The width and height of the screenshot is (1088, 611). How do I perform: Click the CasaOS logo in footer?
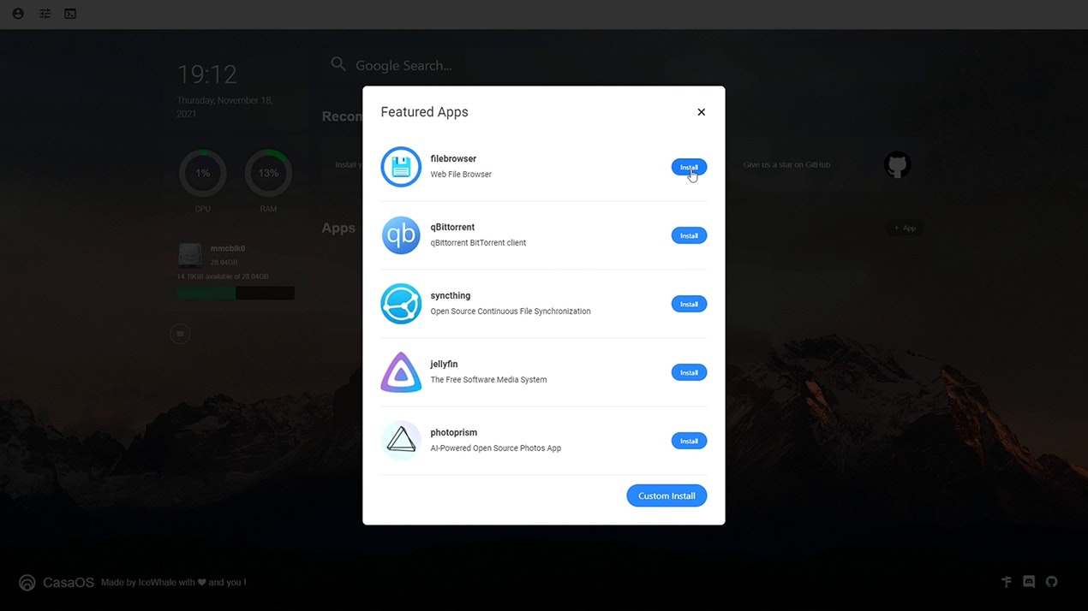(x=27, y=583)
